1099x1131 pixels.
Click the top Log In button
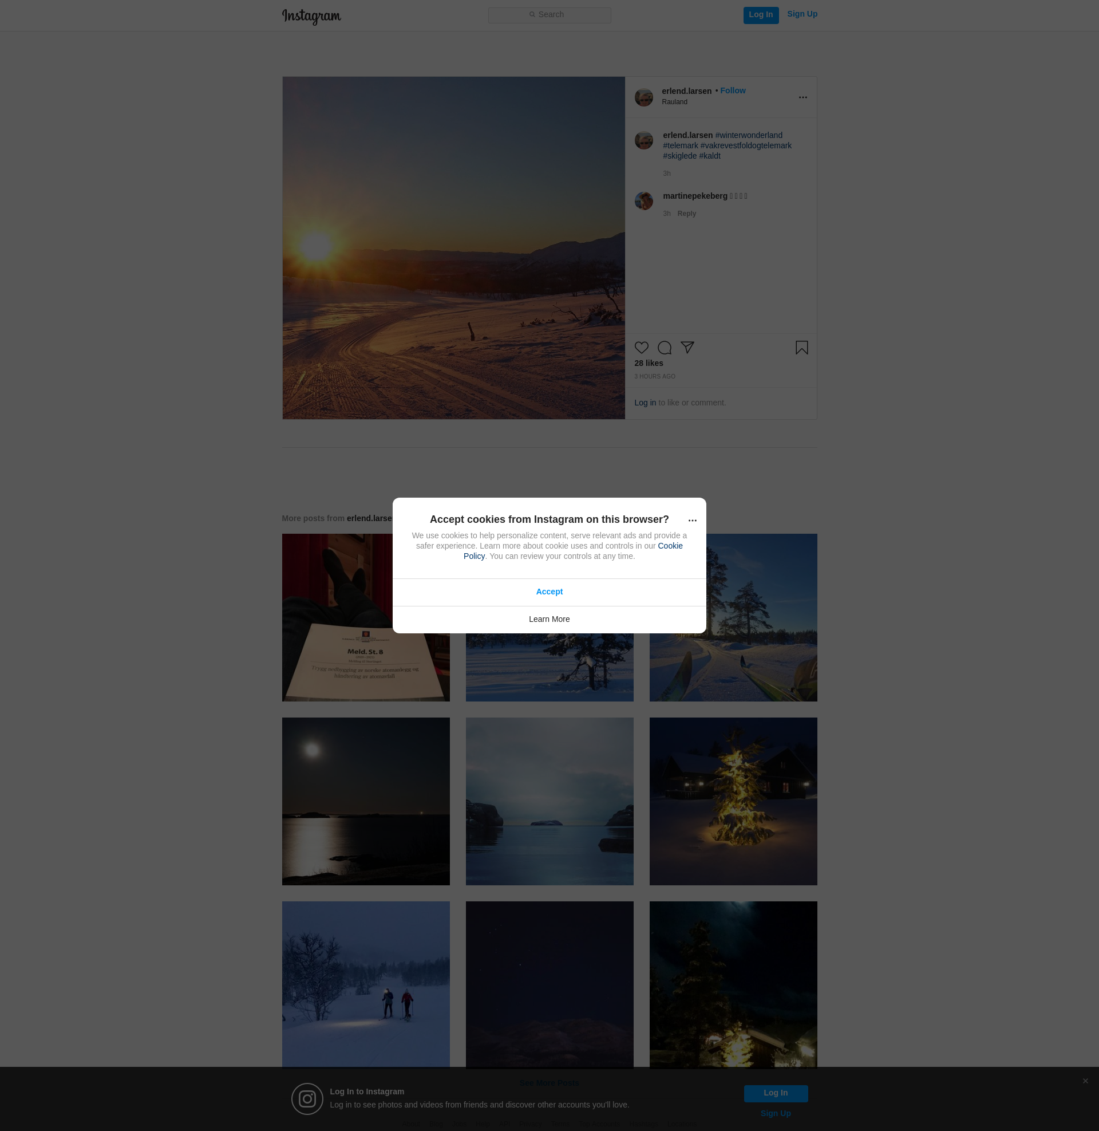click(760, 15)
